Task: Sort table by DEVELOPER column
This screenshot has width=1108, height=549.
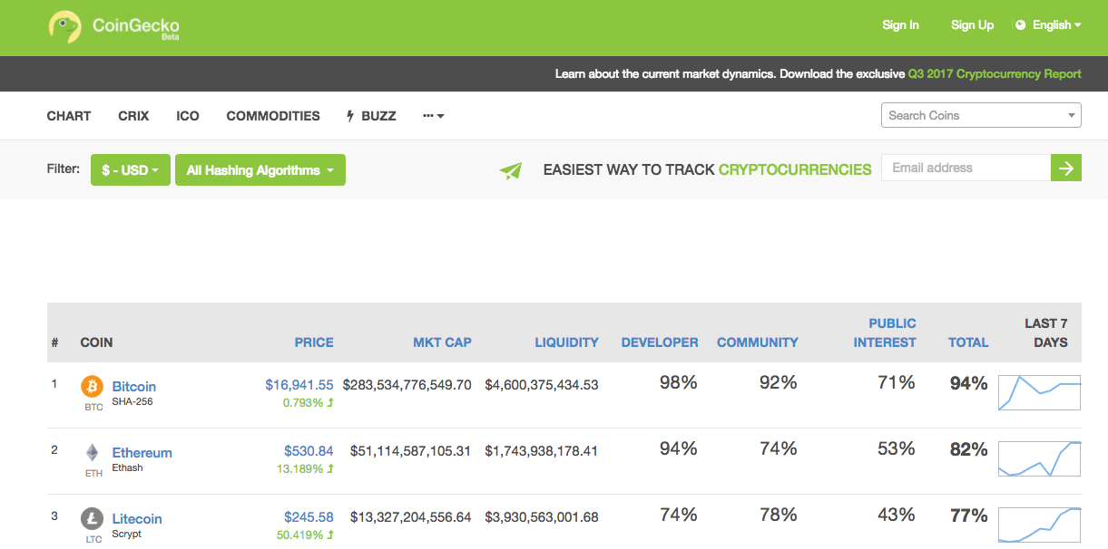Action: point(660,342)
